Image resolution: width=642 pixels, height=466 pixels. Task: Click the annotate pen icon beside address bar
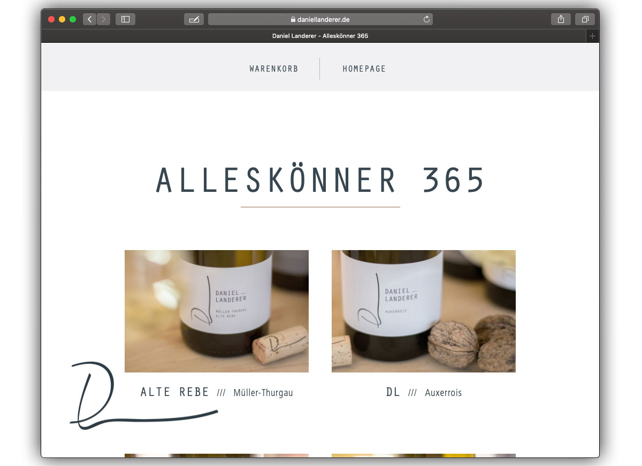194,19
